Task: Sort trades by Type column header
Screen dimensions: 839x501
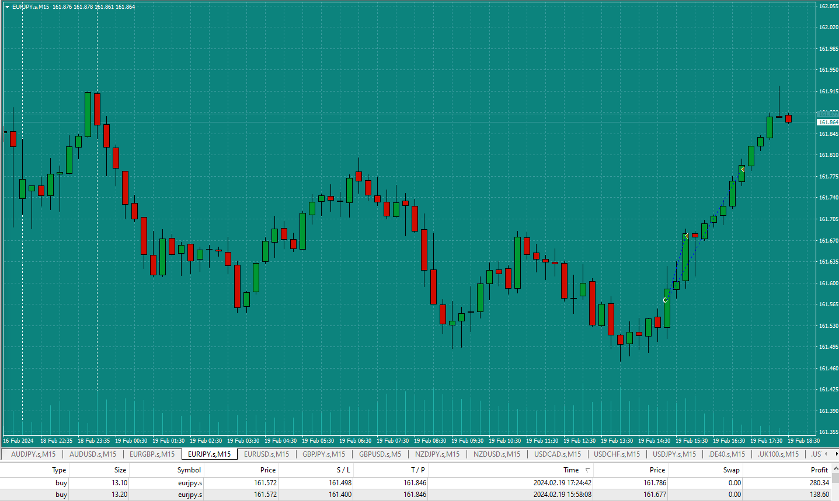Action: [x=59, y=470]
